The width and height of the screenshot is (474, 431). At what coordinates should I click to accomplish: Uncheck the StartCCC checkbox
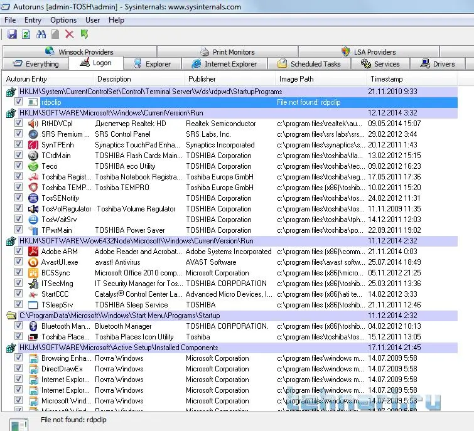pyautogui.click(x=19, y=294)
